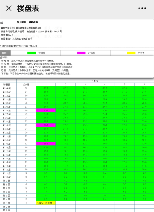This screenshot has width=154, height=212.
Task: Select unit 24-3
Action: [85, 118]
